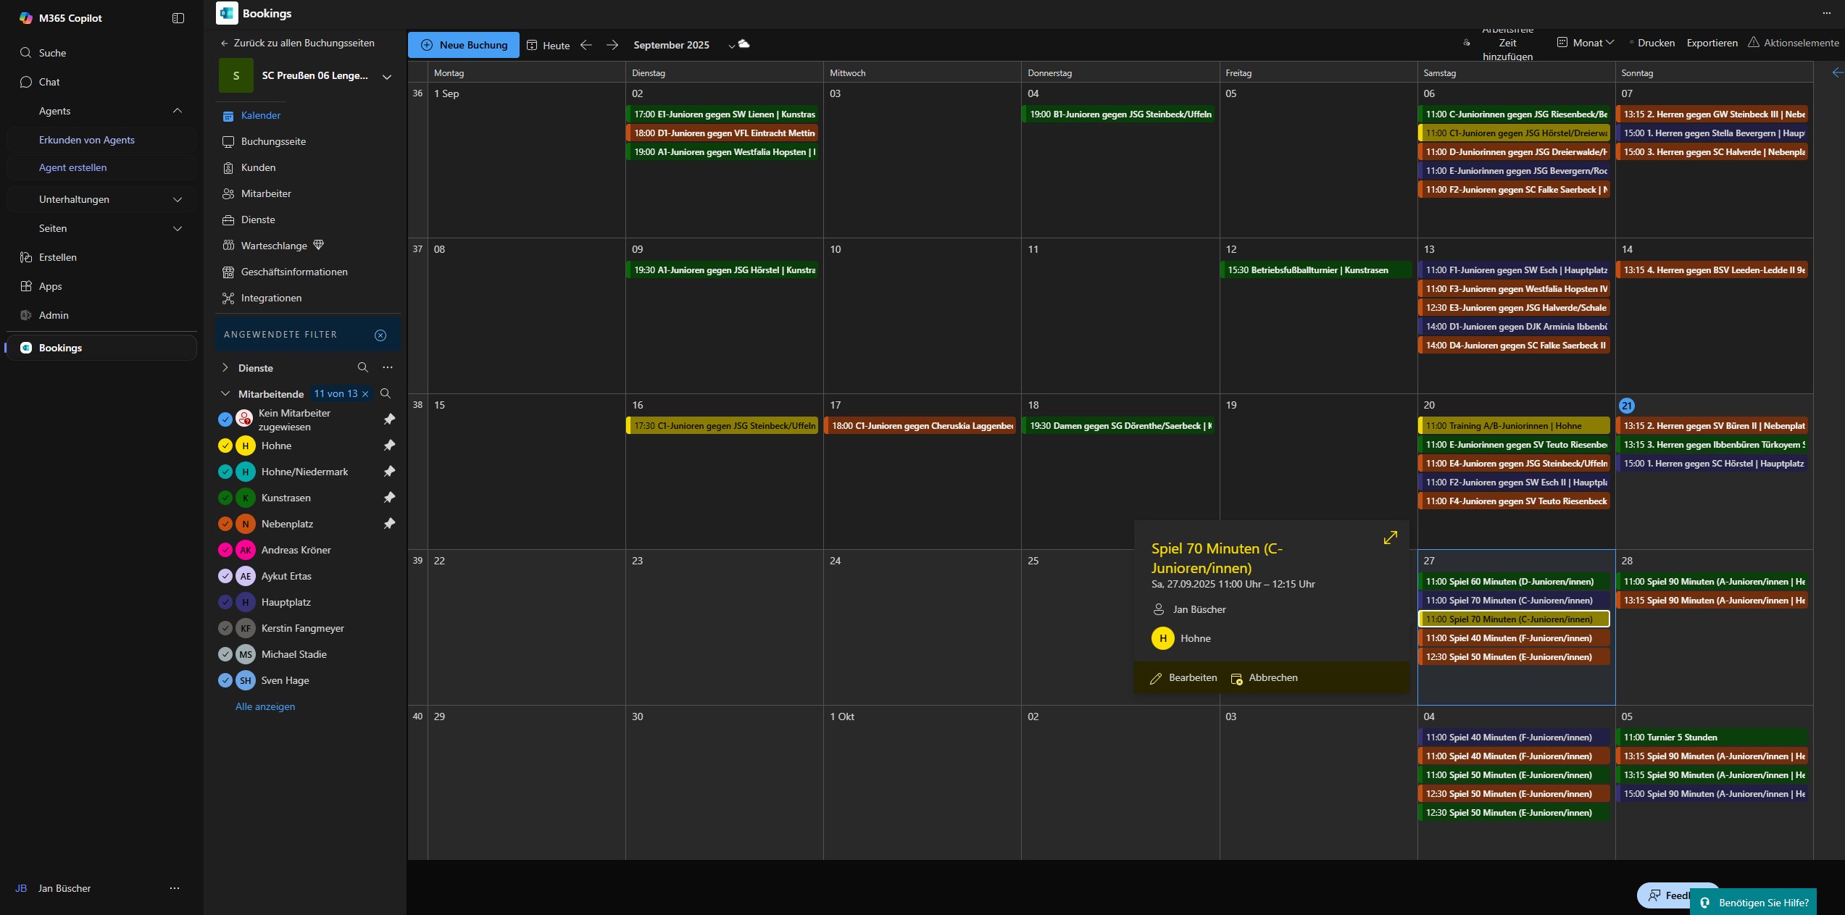The height and width of the screenshot is (915, 1845).
Task: Go to previous month with arrow
Action: point(586,45)
